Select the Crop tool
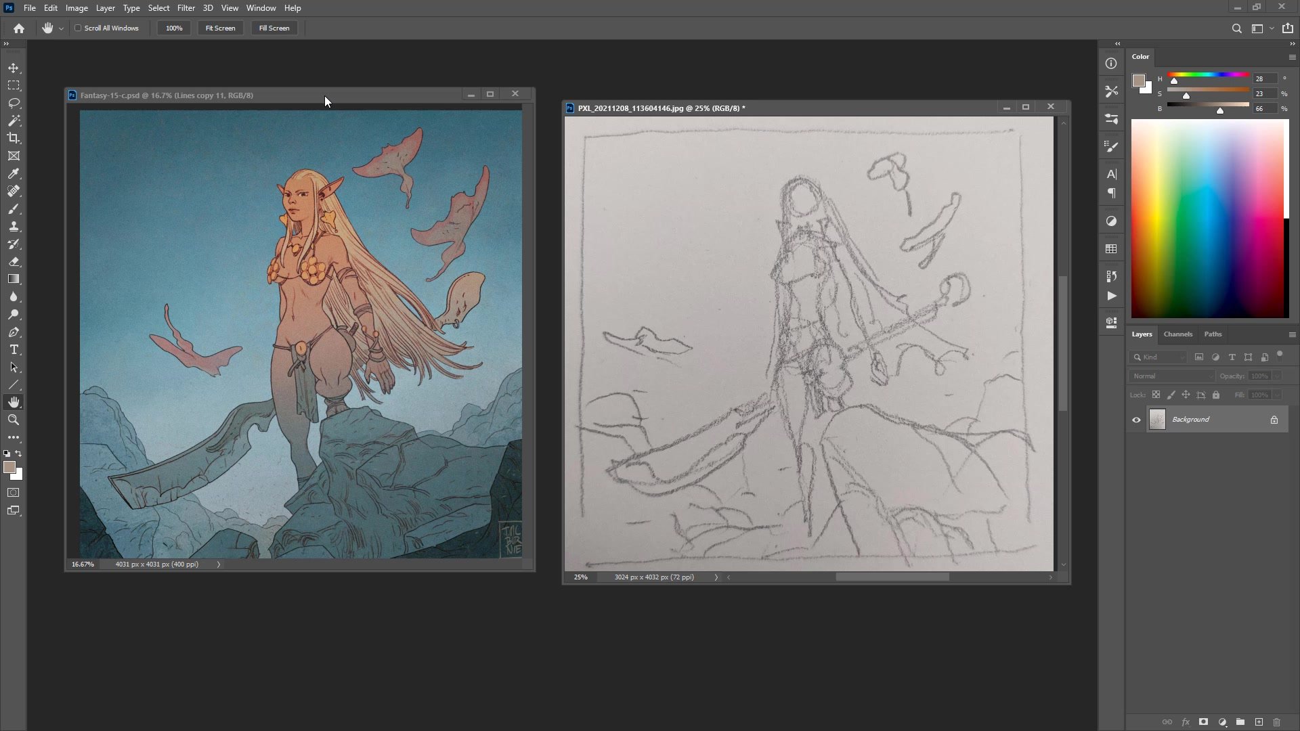This screenshot has width=1300, height=731. click(x=14, y=138)
